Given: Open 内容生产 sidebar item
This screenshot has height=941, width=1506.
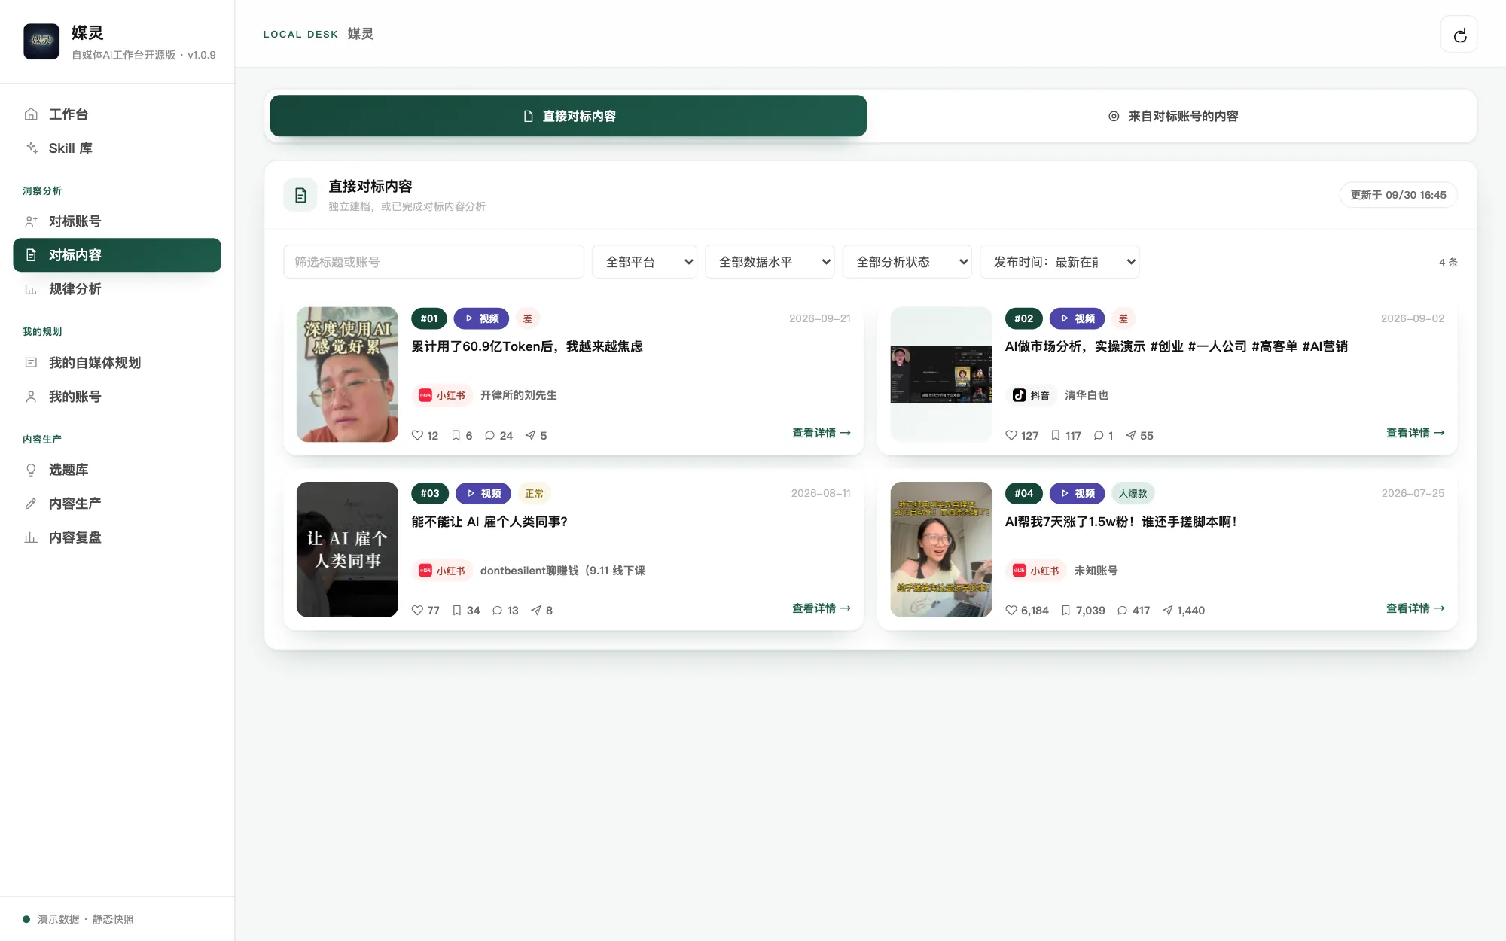Looking at the screenshot, I should pos(117,504).
